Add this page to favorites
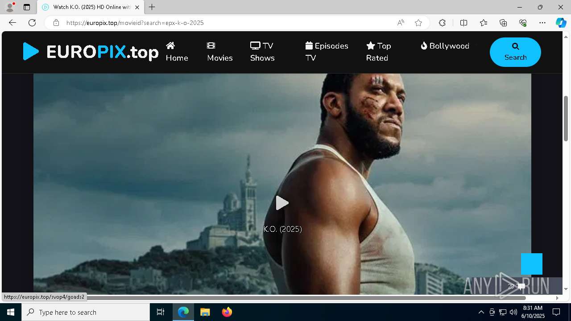This screenshot has height=321, width=571. click(418, 23)
